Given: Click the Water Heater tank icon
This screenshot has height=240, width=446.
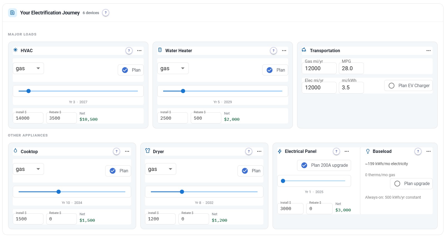Looking at the screenshot, I should 160,50.
